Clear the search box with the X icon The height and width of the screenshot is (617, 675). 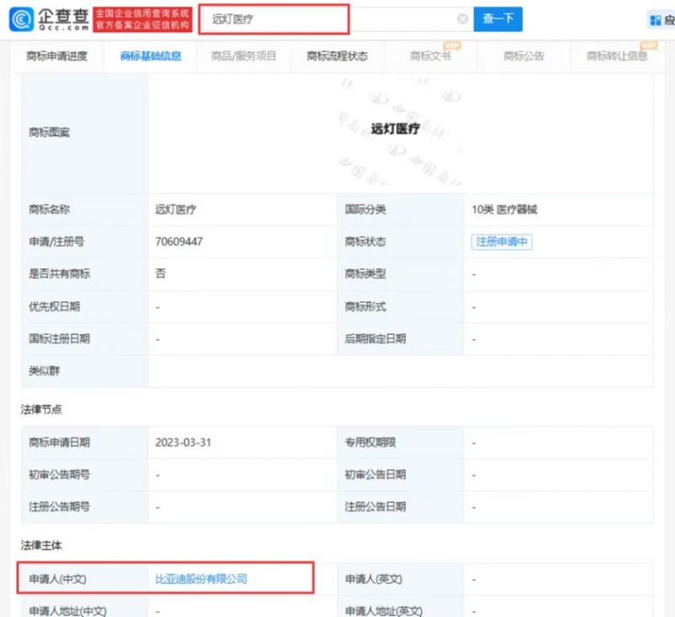tap(462, 19)
